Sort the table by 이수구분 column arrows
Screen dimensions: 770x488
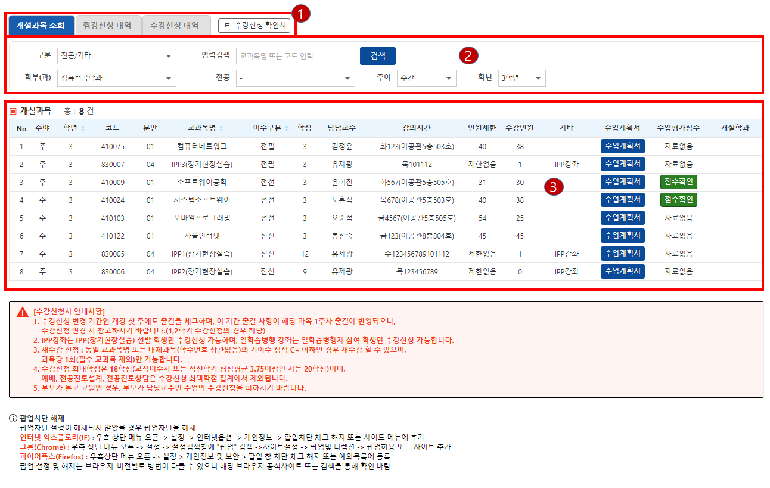coord(286,129)
